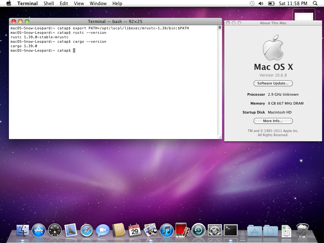Viewport: 324px width, 243px height.
Task: Click the About This Mac title
Action: pyautogui.click(x=273, y=23)
